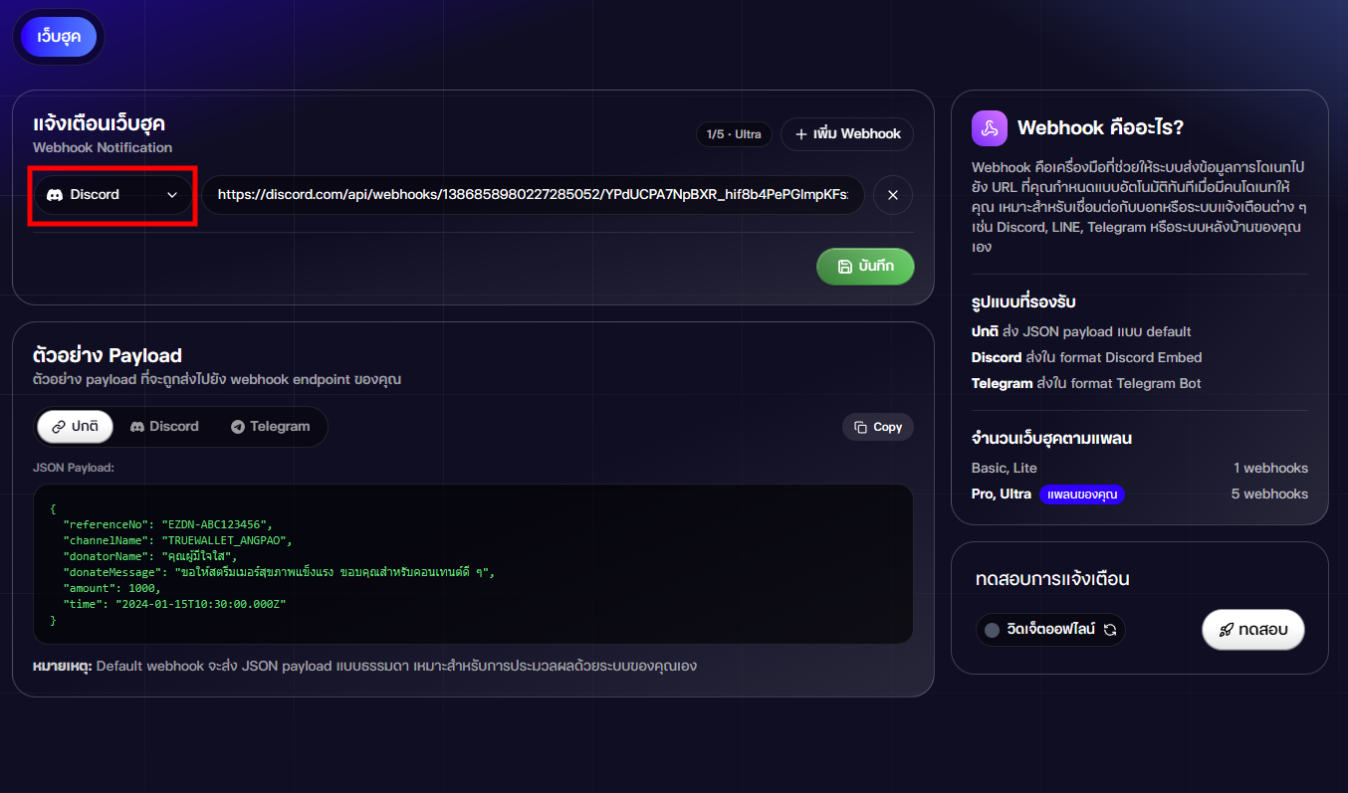Click the chevron arrow in Discord dropdown
The width and height of the screenshot is (1348, 793).
[172, 195]
